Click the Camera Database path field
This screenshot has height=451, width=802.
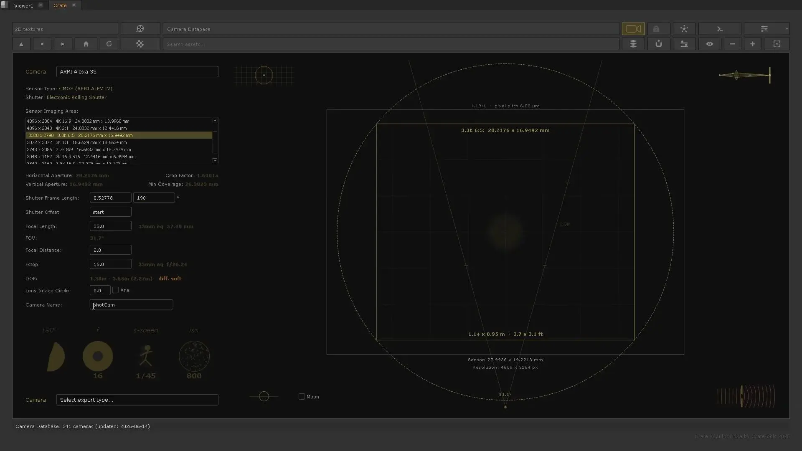pos(391,29)
